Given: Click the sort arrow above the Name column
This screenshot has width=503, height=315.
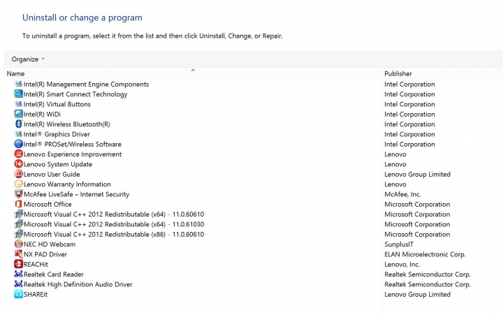Looking at the screenshot, I should [x=193, y=70].
